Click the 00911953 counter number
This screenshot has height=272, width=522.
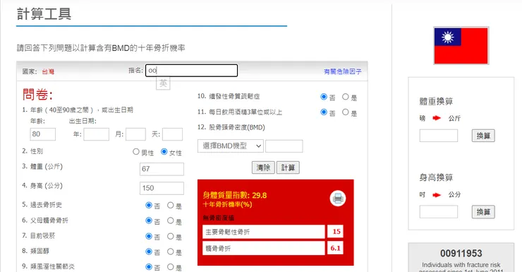tap(461, 254)
